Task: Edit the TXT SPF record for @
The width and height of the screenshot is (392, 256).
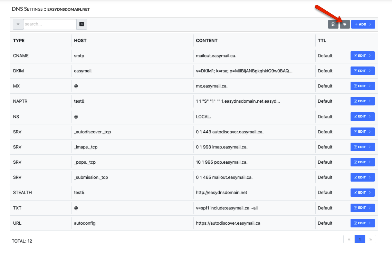Action: [362, 208]
